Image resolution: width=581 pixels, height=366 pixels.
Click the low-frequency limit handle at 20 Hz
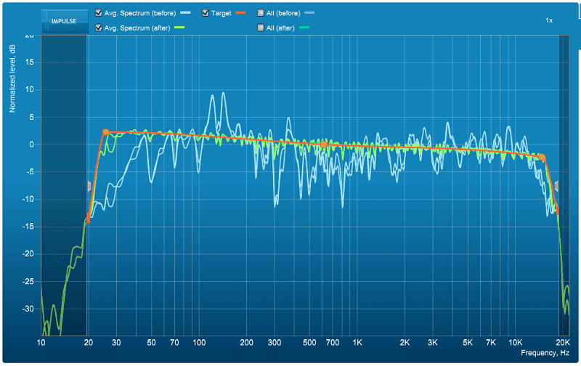coord(89,186)
